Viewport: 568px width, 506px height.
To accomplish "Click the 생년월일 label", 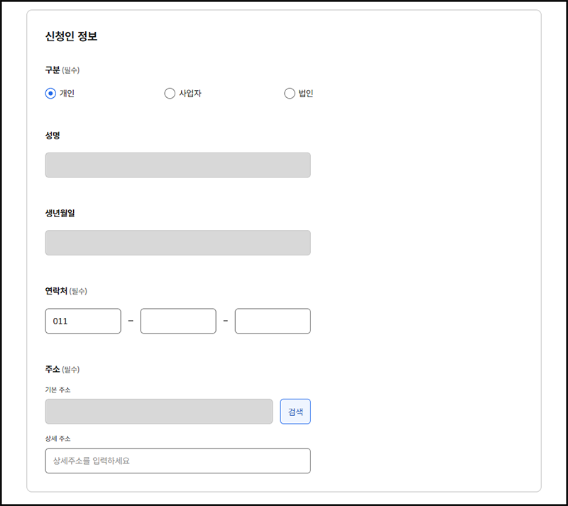I will pyautogui.click(x=60, y=213).
